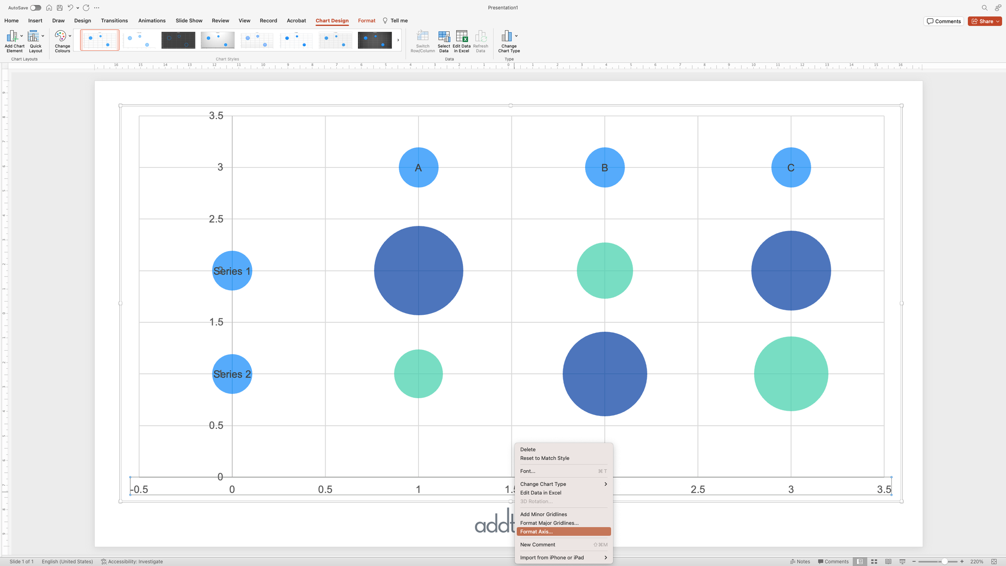Click Accessibility: Investigate status
Viewport: 1006px width, 566px height.
132,562
